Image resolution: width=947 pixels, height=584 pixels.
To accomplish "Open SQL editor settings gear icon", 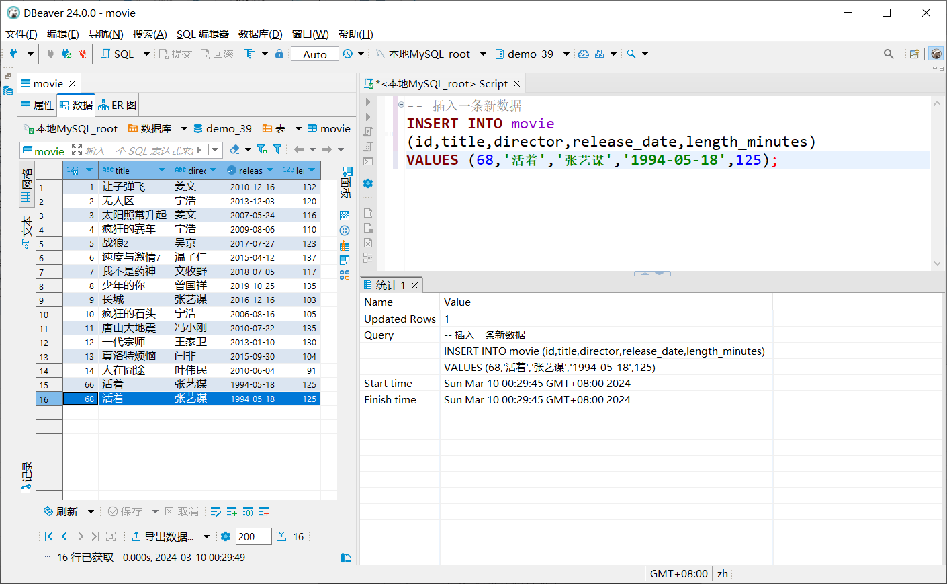I will (x=368, y=183).
